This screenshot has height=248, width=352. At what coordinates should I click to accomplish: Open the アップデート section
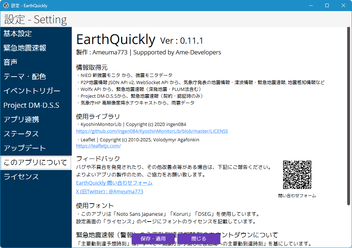click(36, 148)
